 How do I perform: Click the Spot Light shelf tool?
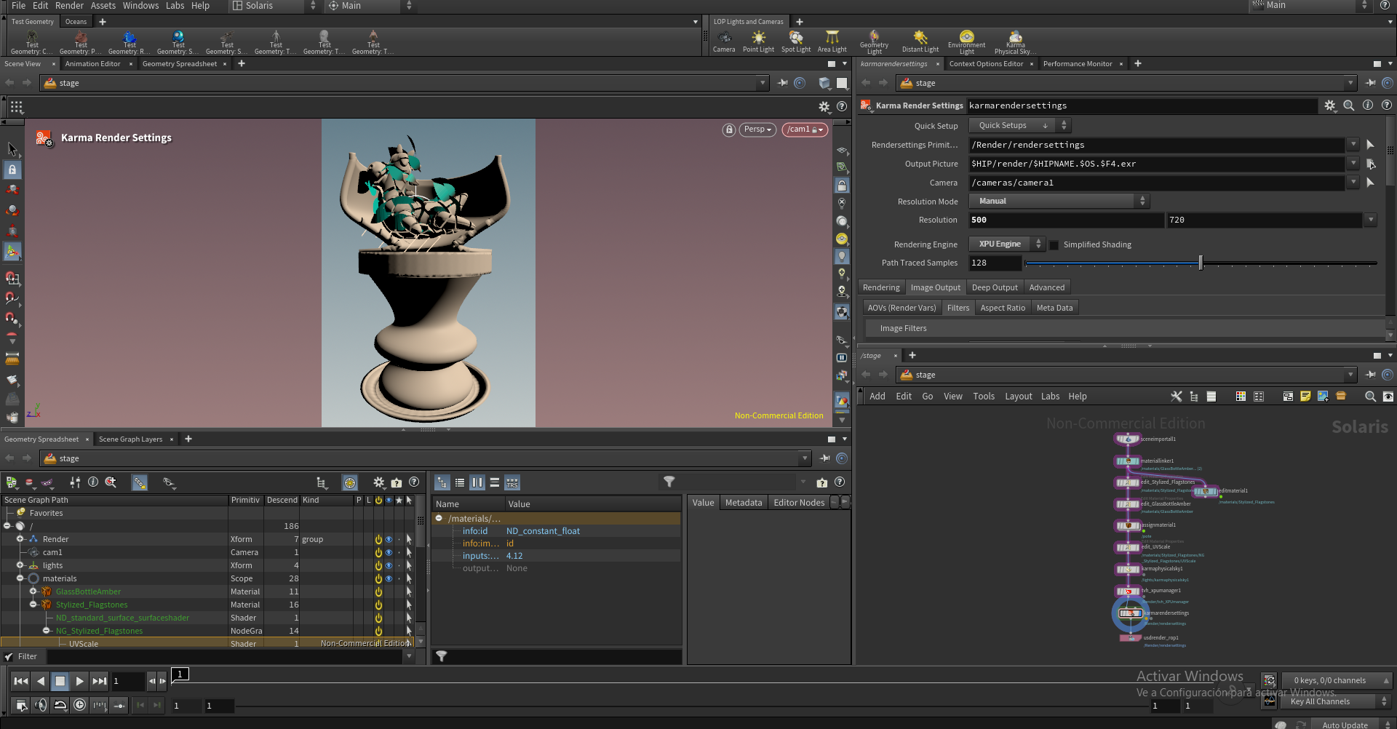click(796, 41)
